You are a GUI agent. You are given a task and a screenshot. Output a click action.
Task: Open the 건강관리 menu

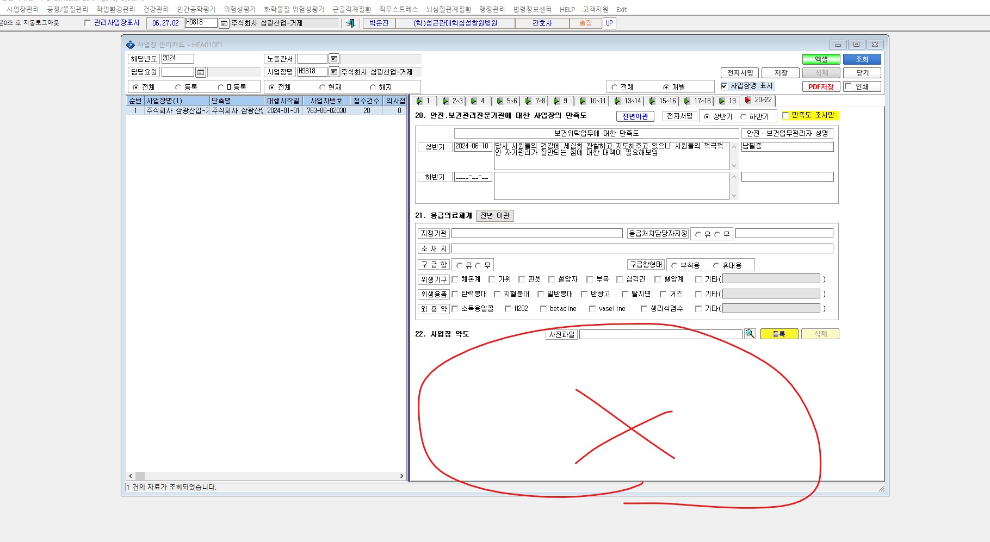pyautogui.click(x=156, y=9)
